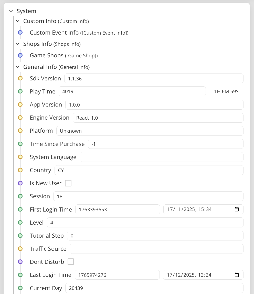Click into the Country input field
This screenshot has width=254, height=294.
click(x=149, y=170)
